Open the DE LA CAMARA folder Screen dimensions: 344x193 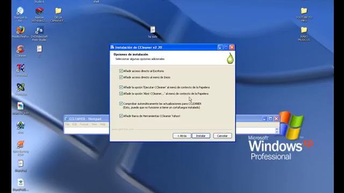pos(58,11)
